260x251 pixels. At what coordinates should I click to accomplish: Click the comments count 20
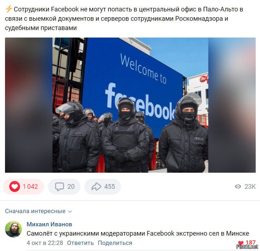pos(71,187)
